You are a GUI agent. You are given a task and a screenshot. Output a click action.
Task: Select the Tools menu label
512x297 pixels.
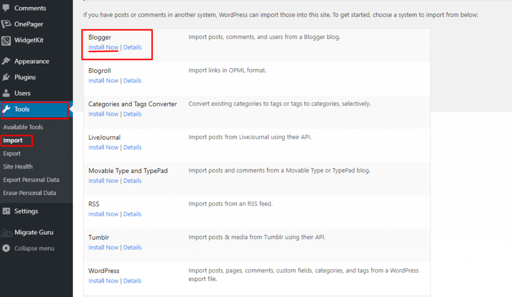(x=22, y=109)
